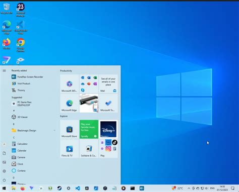Open the phone scanner photo tile
Image resolution: width=239 pixels, height=192 pixels.
89,103
